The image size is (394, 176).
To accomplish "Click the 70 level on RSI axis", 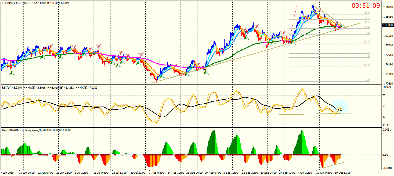I will (x=384, y=95).
